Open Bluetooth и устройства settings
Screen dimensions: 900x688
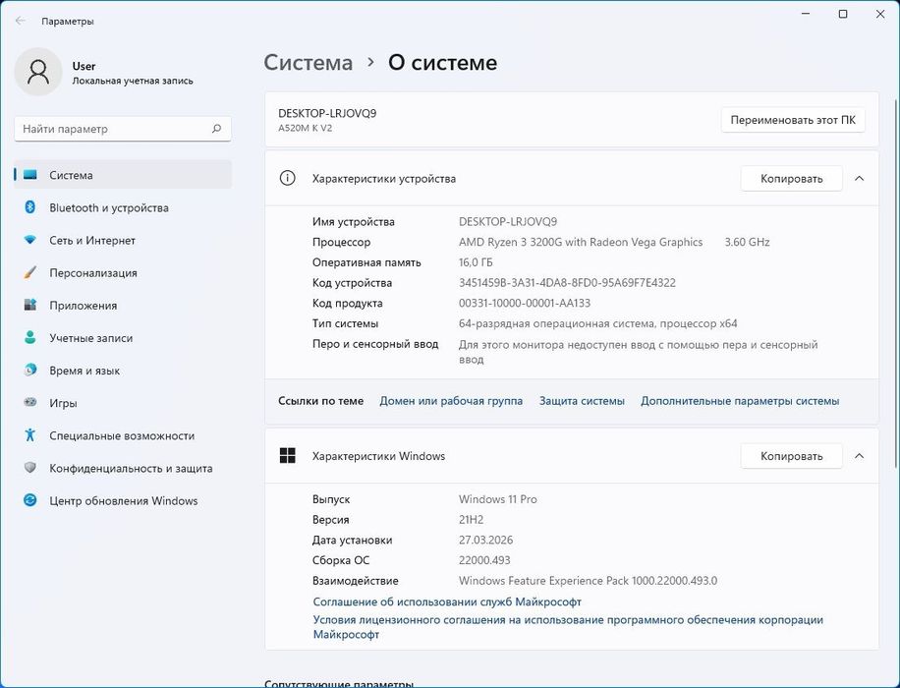[123, 207]
